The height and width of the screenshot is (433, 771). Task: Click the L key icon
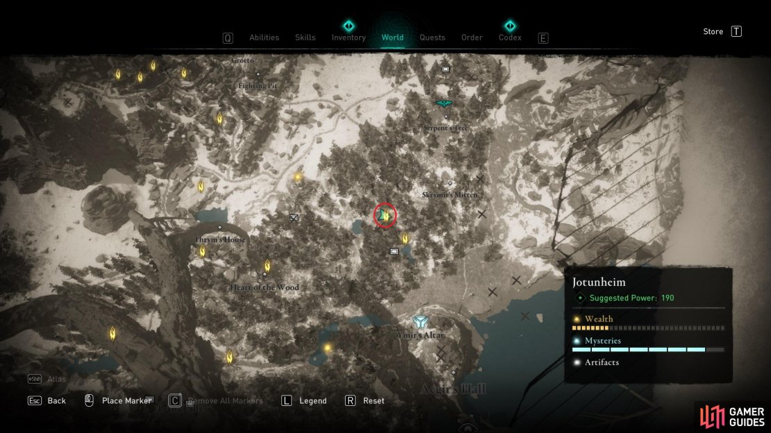click(286, 400)
